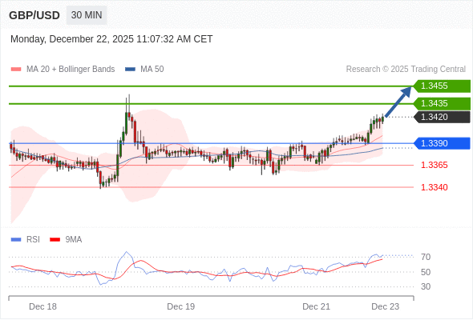This screenshot has width=473, height=320.
Task: Click the RSI 70 axis label
Action: (x=426, y=257)
